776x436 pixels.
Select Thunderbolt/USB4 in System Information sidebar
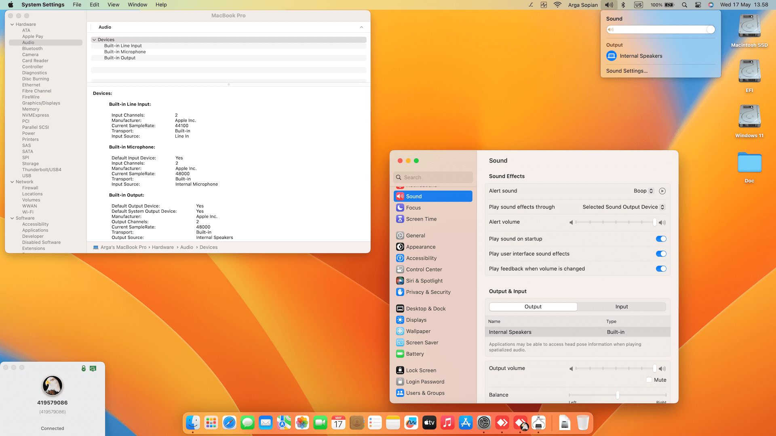(x=42, y=170)
